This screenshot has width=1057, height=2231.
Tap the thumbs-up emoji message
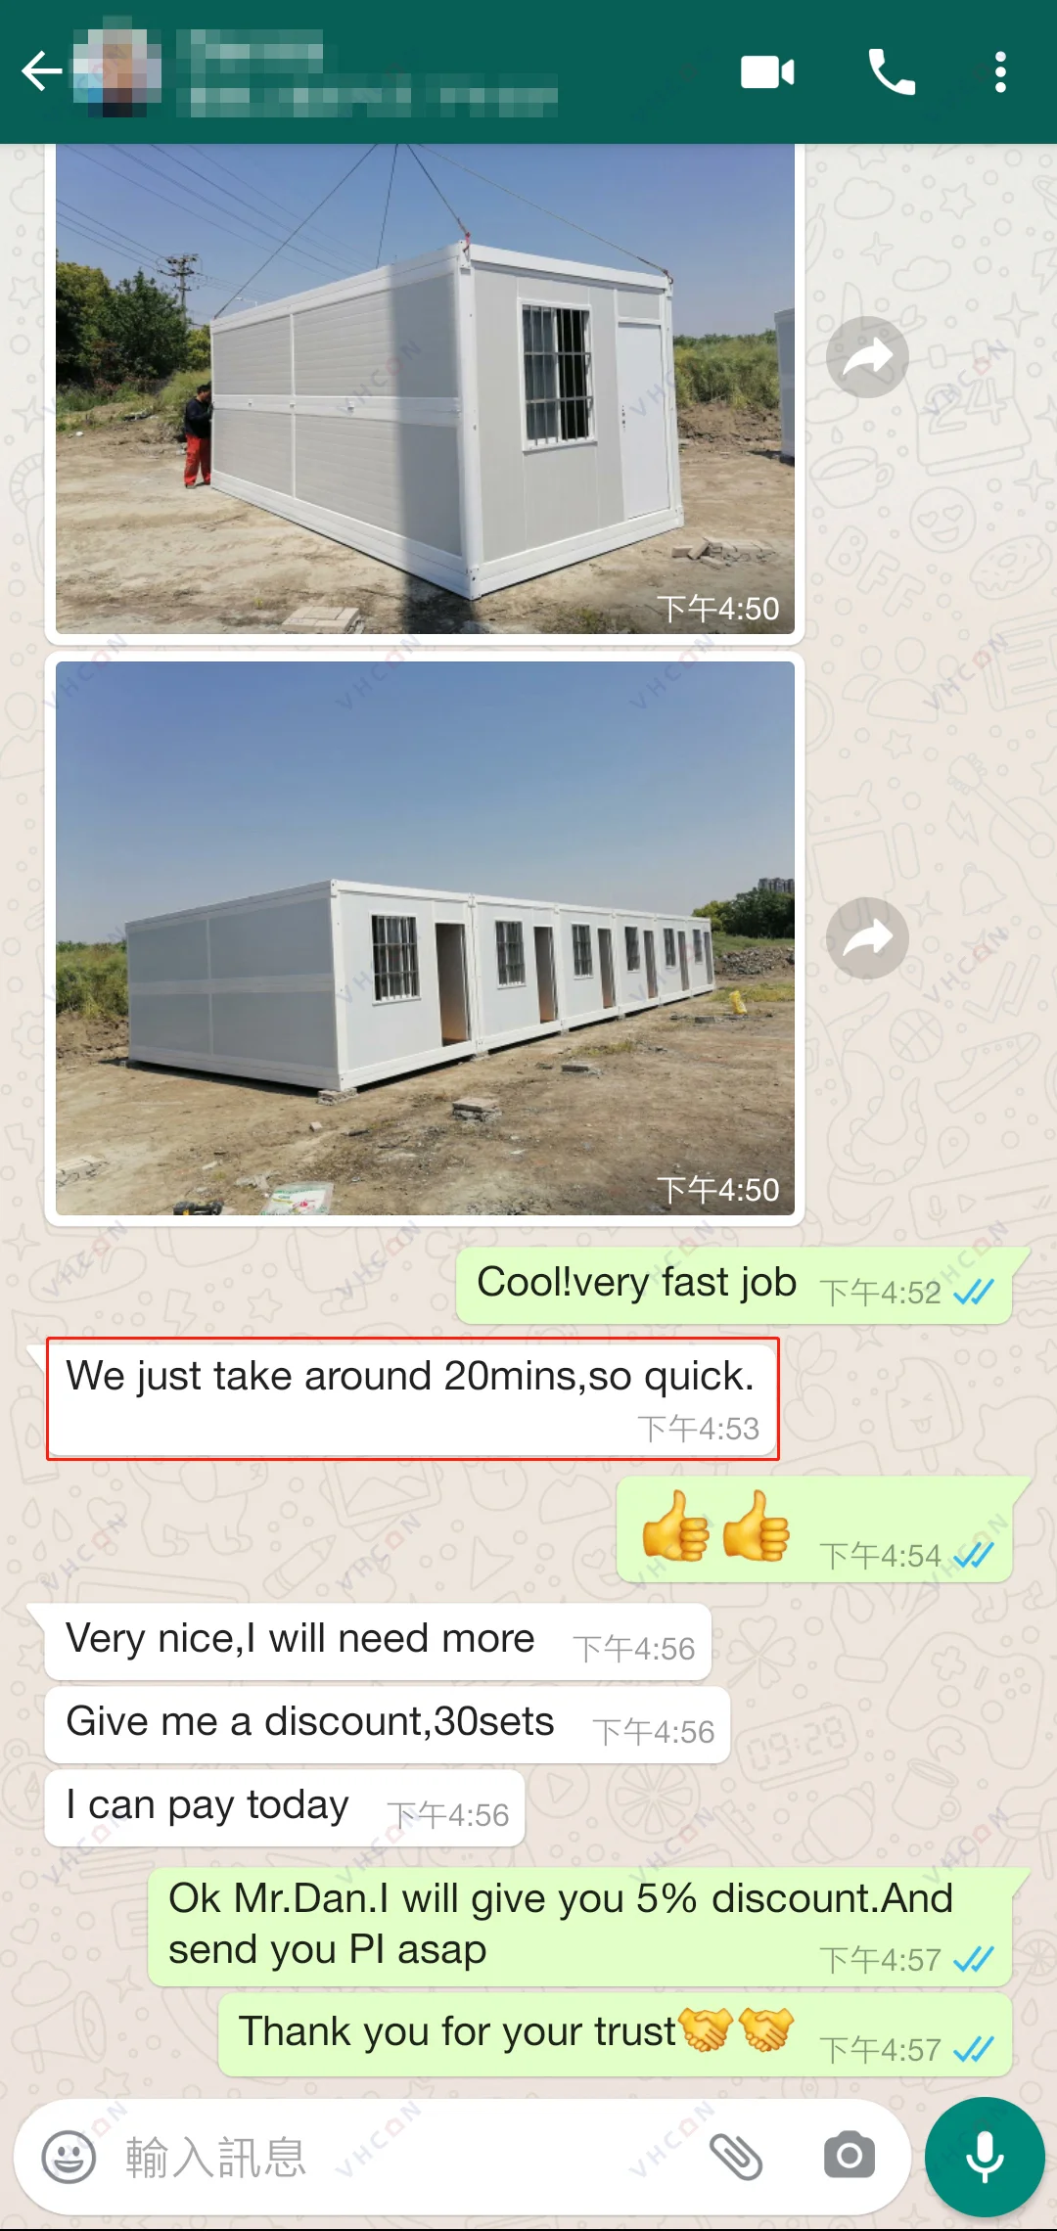(814, 1529)
